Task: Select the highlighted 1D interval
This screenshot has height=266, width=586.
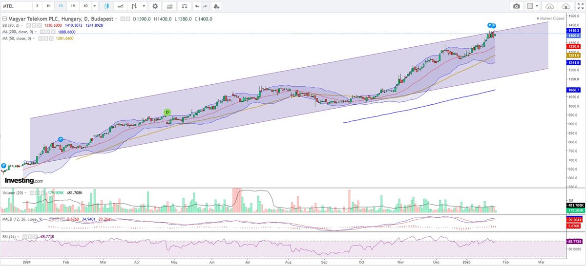Action: (61, 6)
